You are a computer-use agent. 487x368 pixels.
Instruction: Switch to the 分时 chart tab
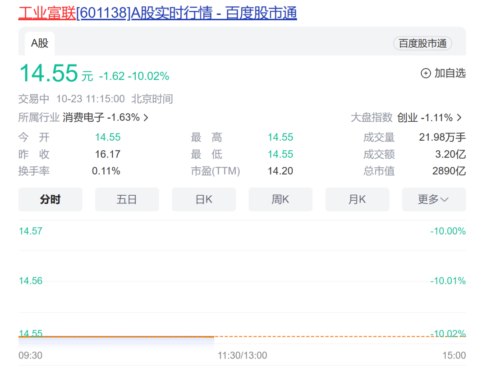coord(51,199)
